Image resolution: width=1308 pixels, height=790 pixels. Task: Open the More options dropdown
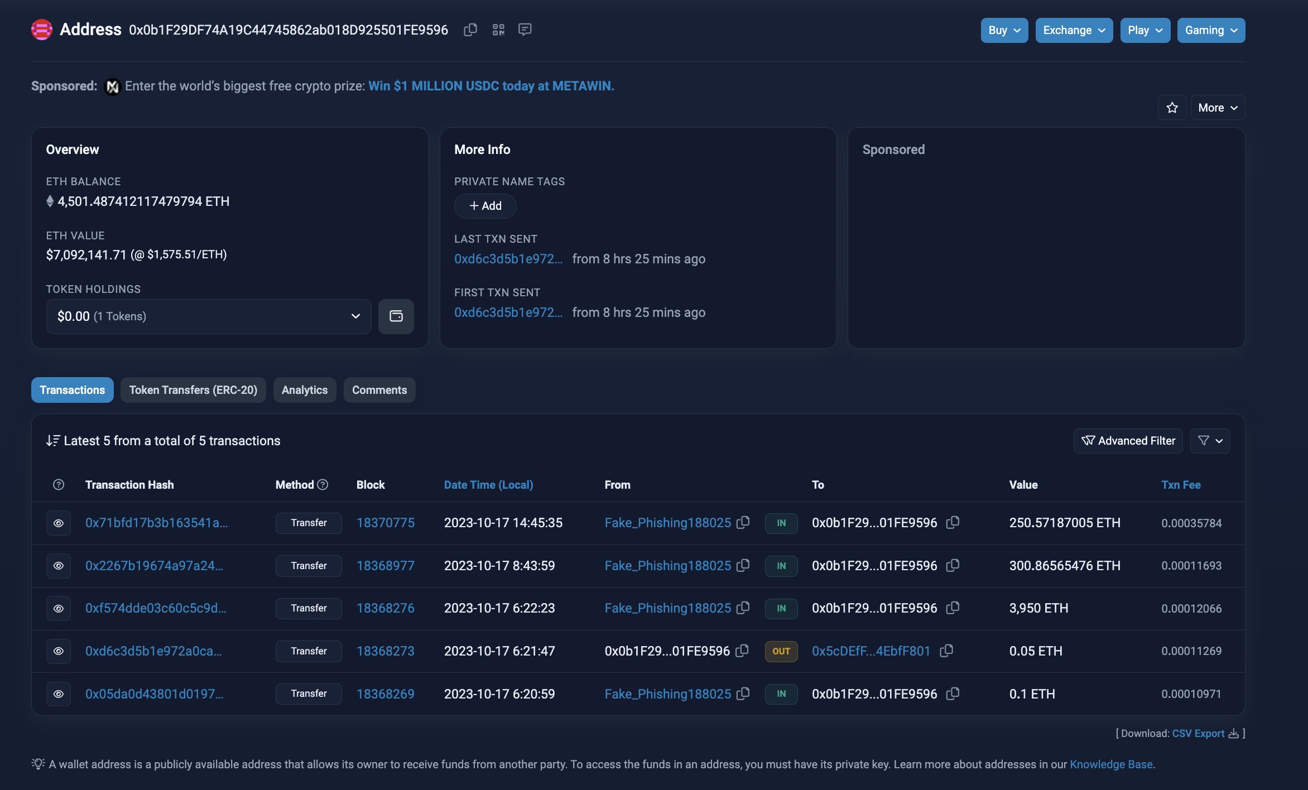(1218, 108)
